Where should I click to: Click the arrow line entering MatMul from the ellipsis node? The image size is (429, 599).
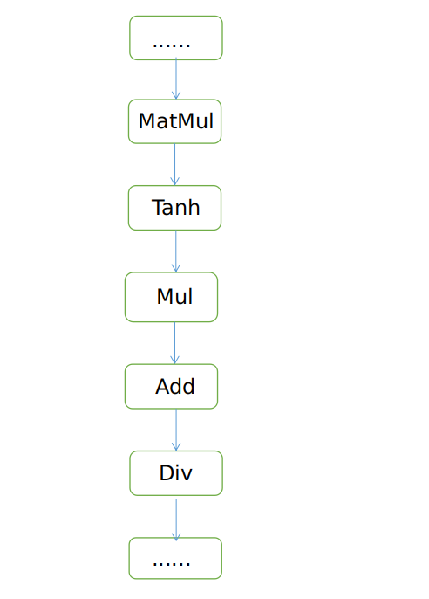pyautogui.click(x=176, y=79)
